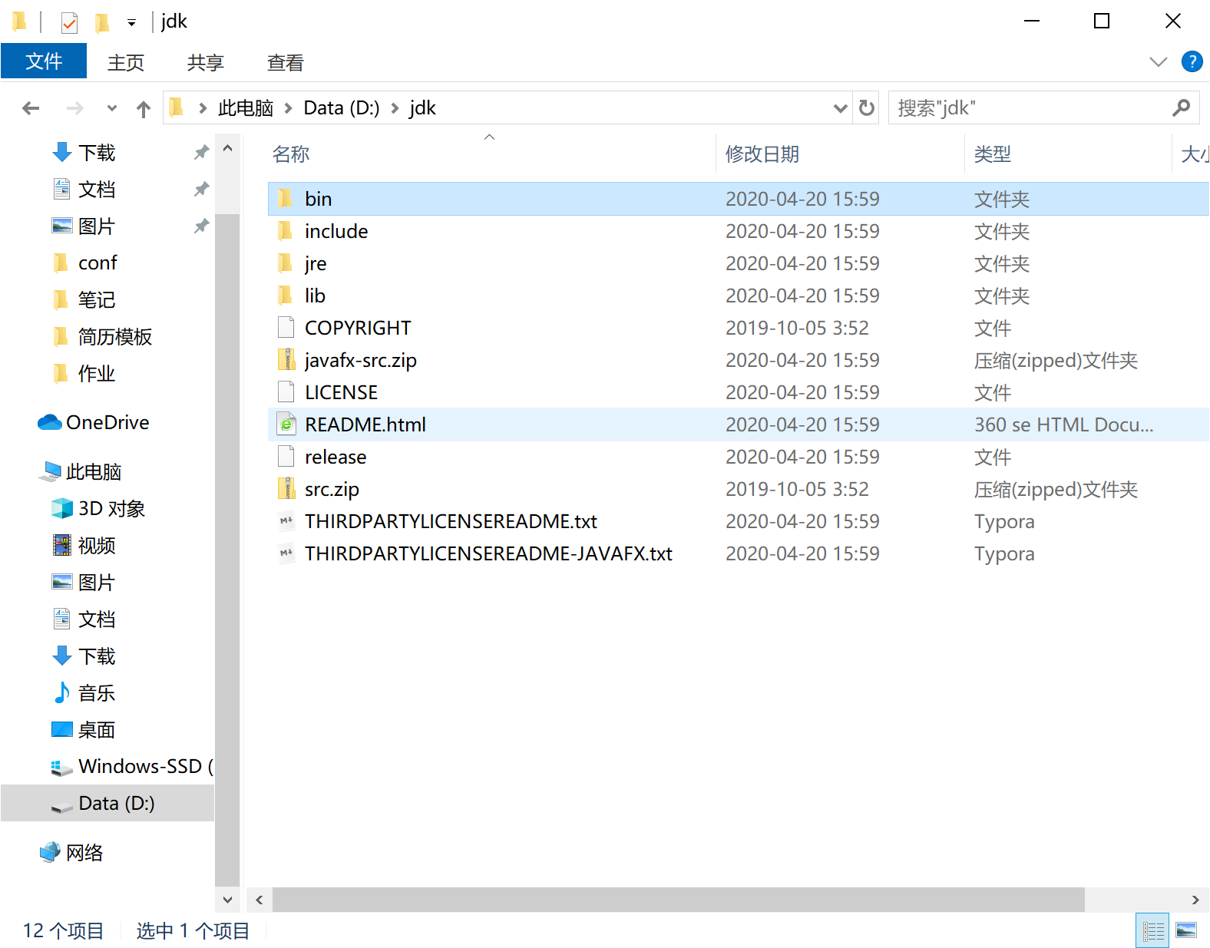Image resolution: width=1210 pixels, height=948 pixels.
Task: Open 文档 under 此电脑
Action: click(x=97, y=619)
